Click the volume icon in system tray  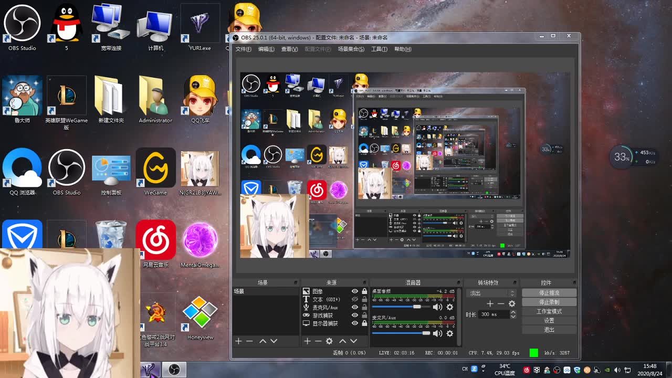[617, 370]
